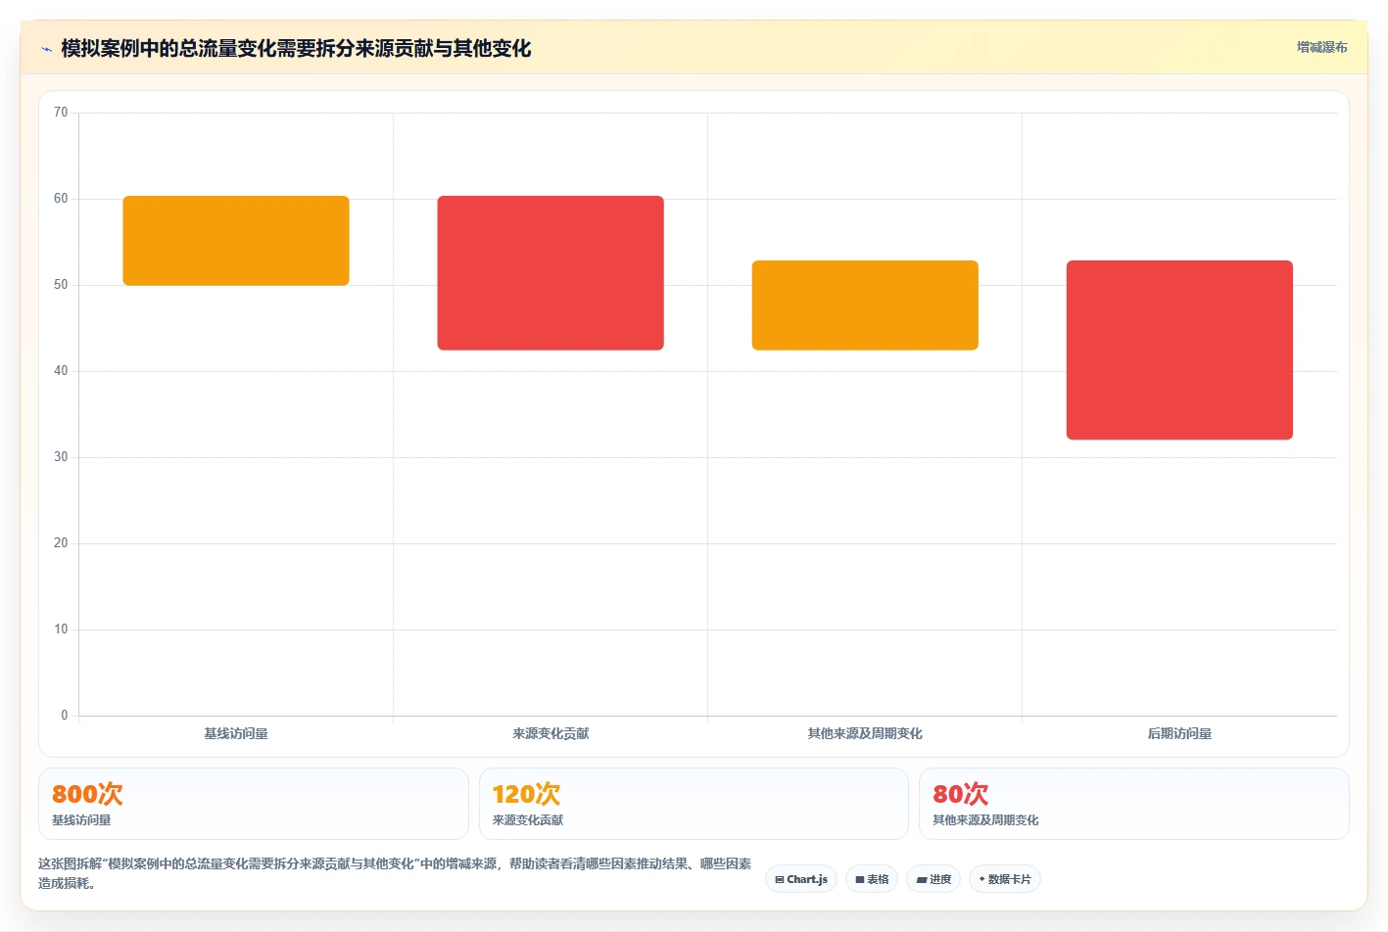Click the x-axis label 后期访问量
Viewport: 1388px width, 932px height.
point(1179,733)
